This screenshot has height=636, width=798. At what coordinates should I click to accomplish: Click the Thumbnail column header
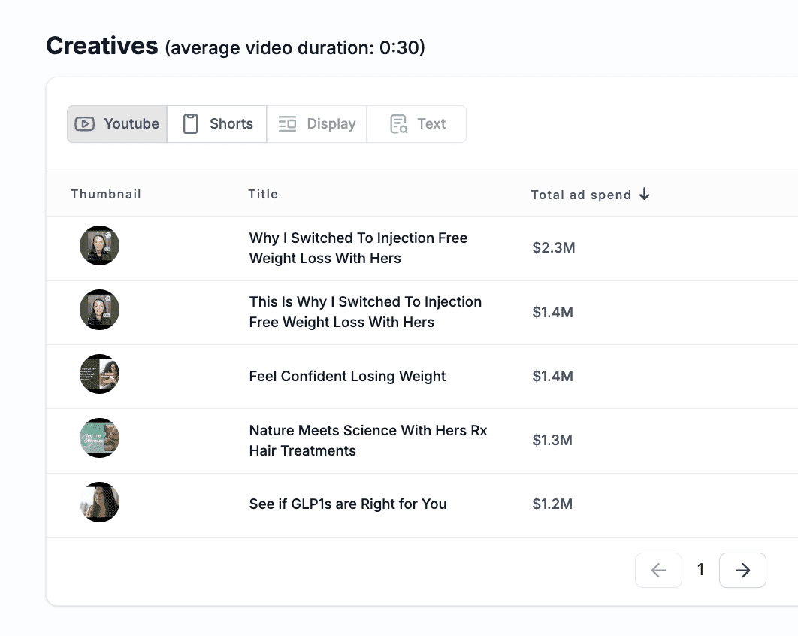(106, 194)
